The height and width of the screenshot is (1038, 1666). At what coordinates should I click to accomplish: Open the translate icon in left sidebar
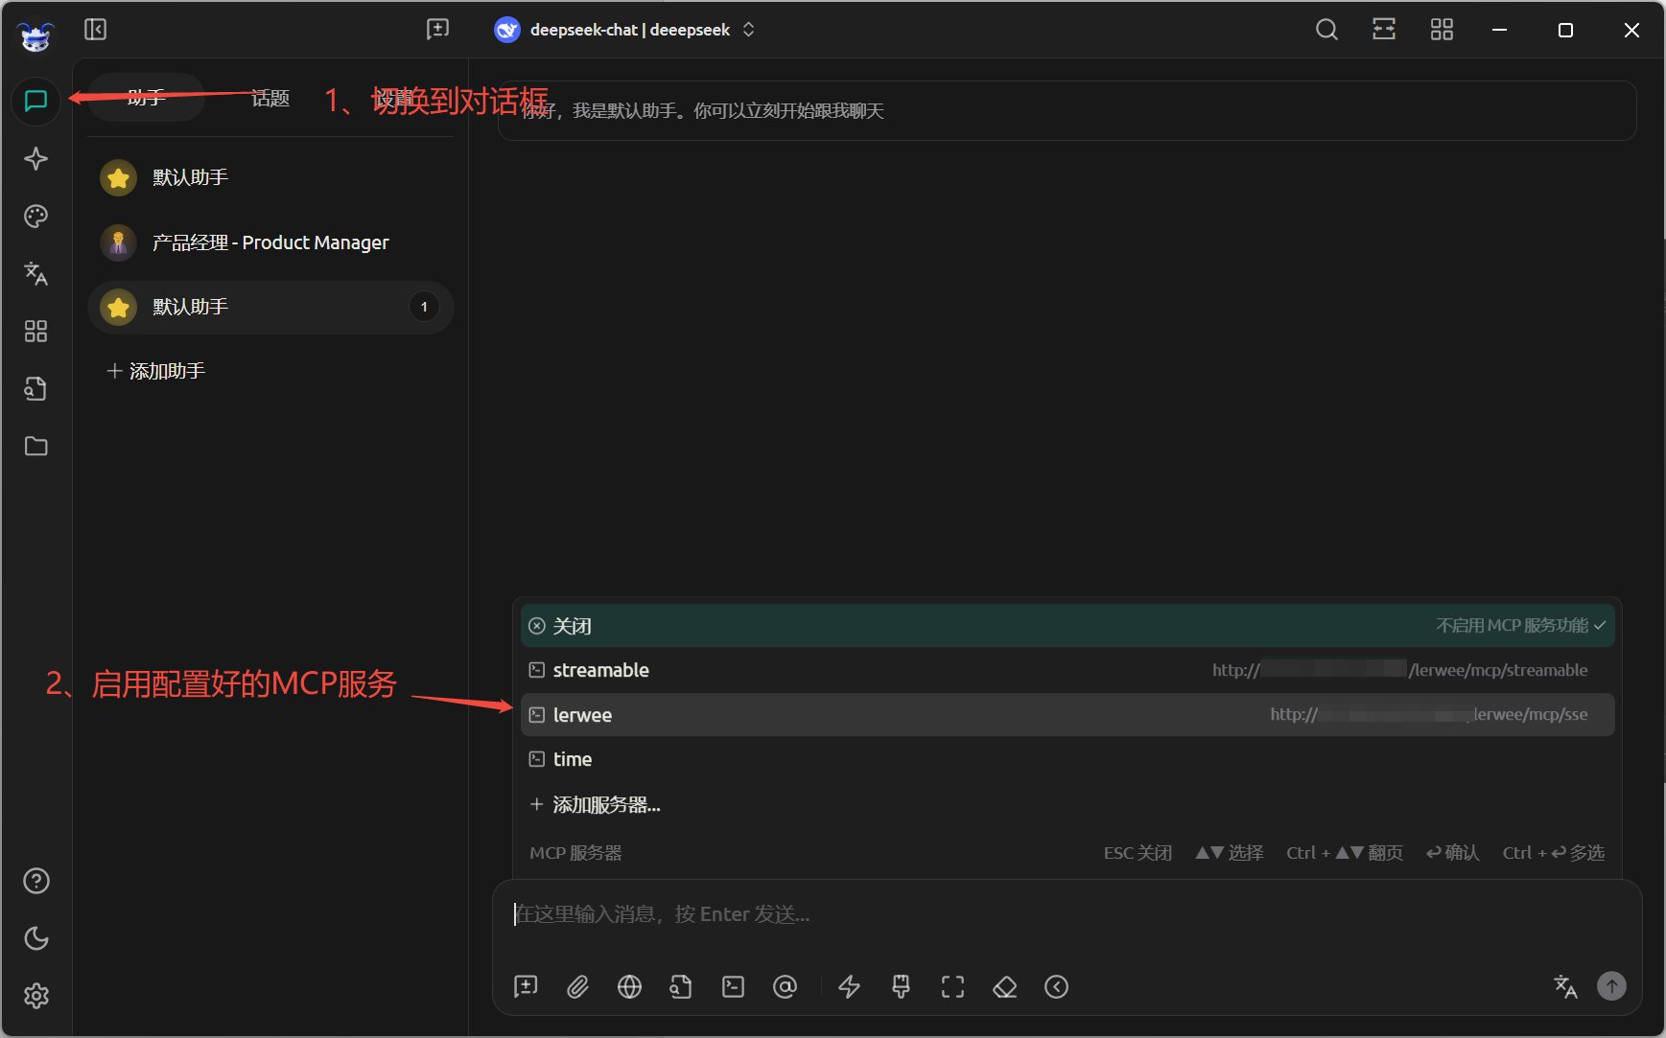35,274
